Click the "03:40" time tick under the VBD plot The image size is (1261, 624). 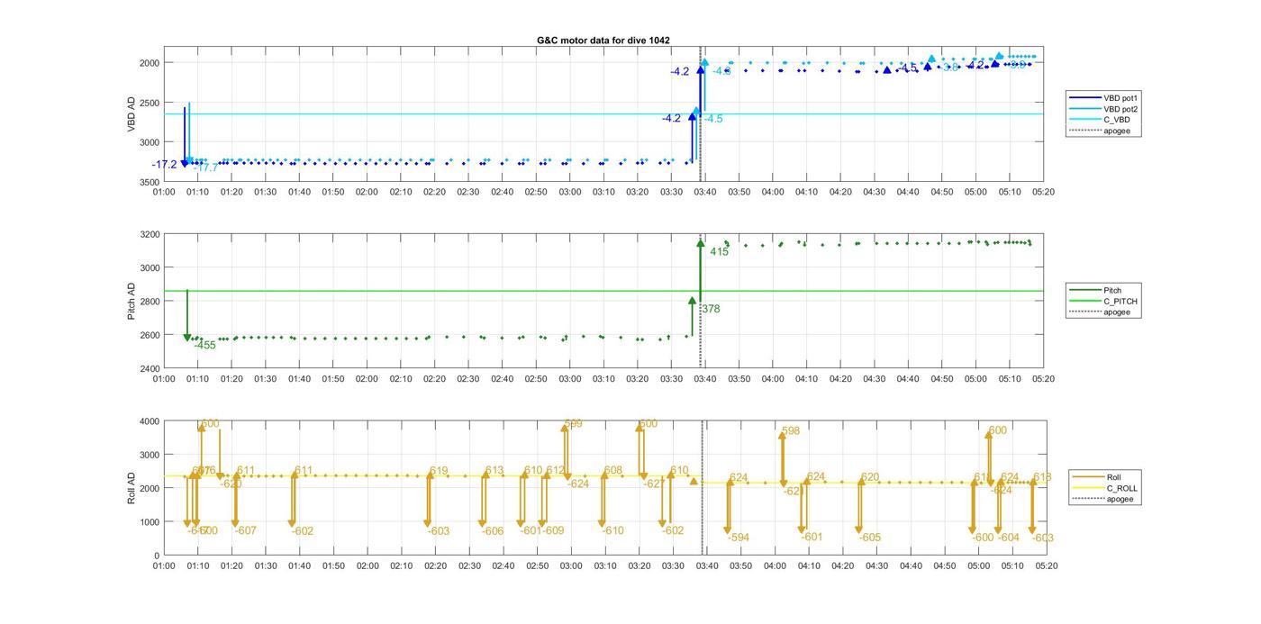point(705,192)
